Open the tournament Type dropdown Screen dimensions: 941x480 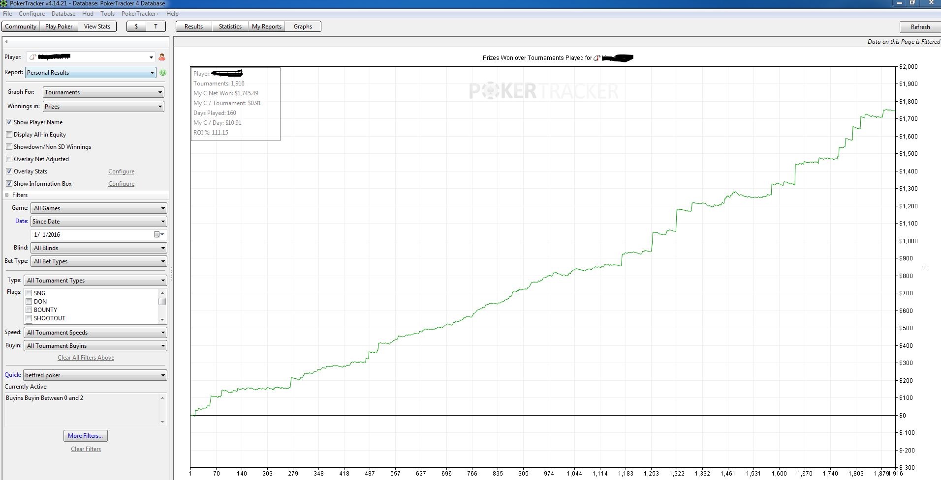[95, 281]
